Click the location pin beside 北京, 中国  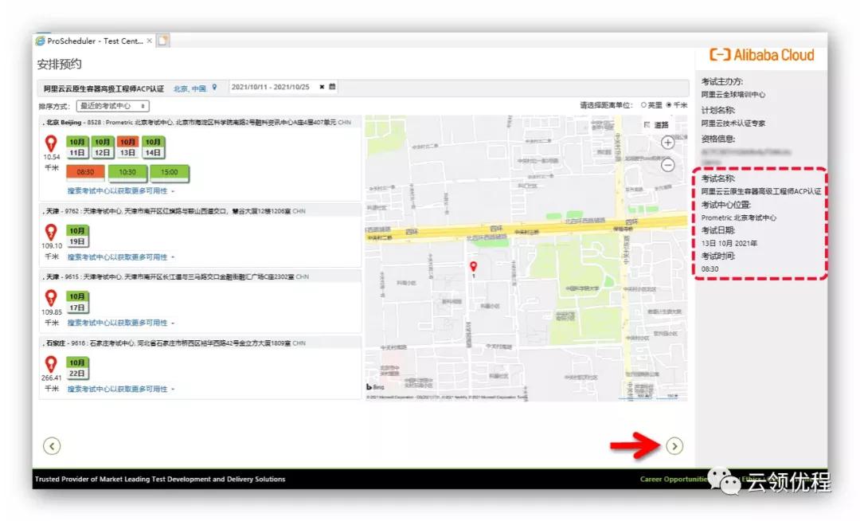coord(214,87)
